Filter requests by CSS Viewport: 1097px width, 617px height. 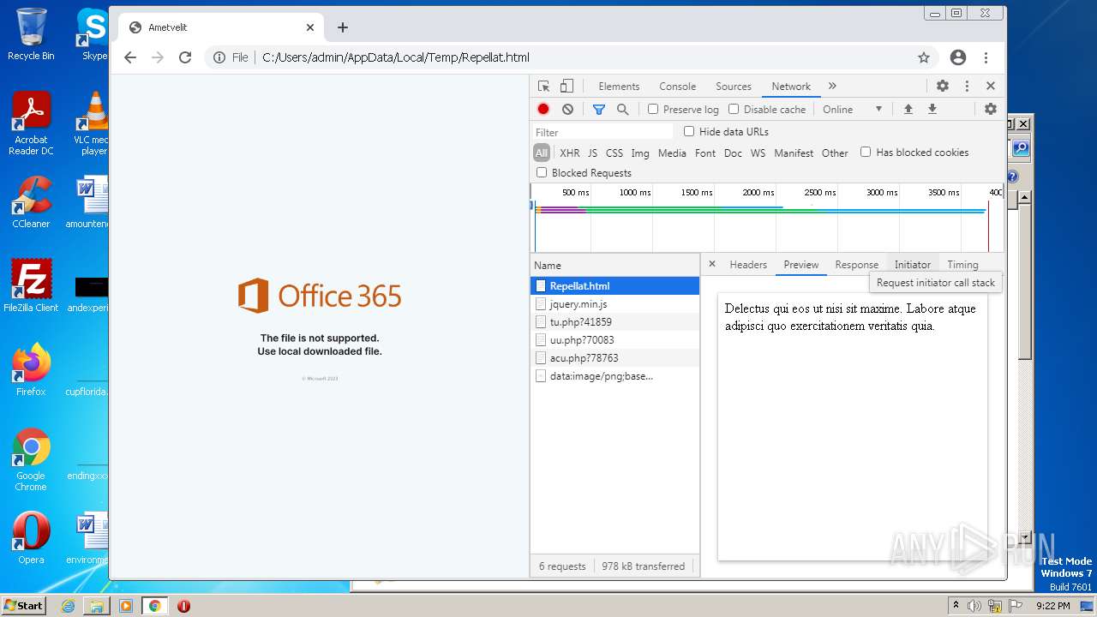[614, 153]
